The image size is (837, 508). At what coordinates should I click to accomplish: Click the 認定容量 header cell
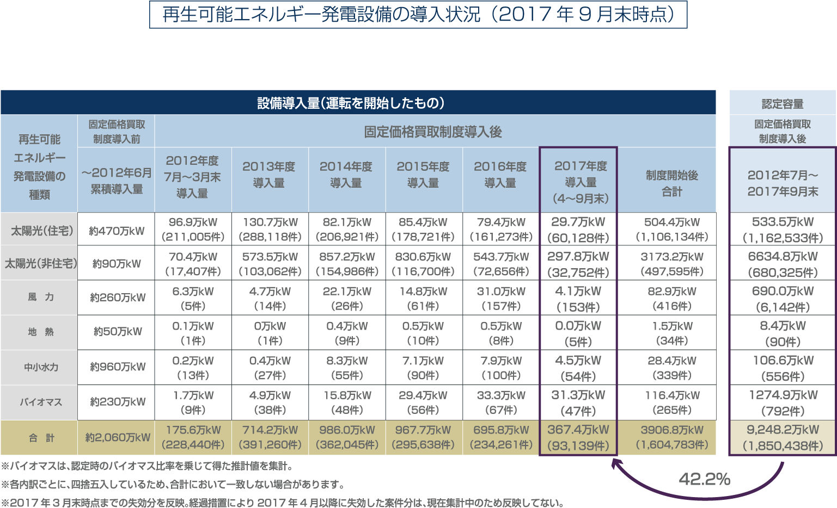(x=783, y=102)
